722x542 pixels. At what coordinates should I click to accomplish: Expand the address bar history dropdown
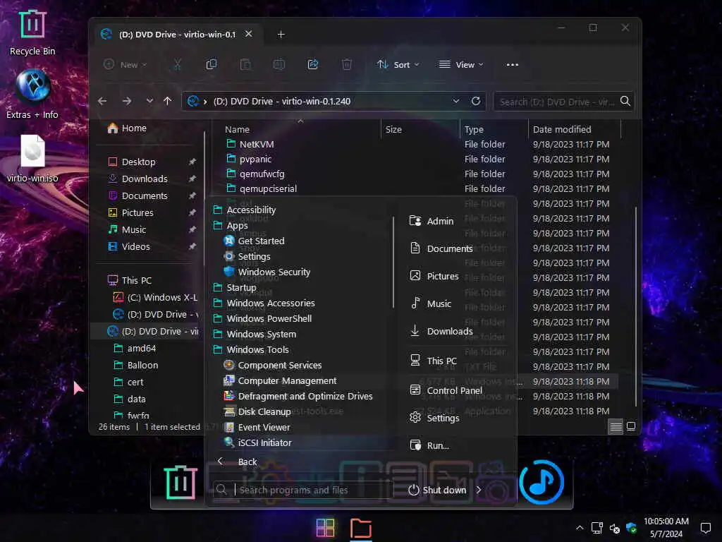click(456, 101)
